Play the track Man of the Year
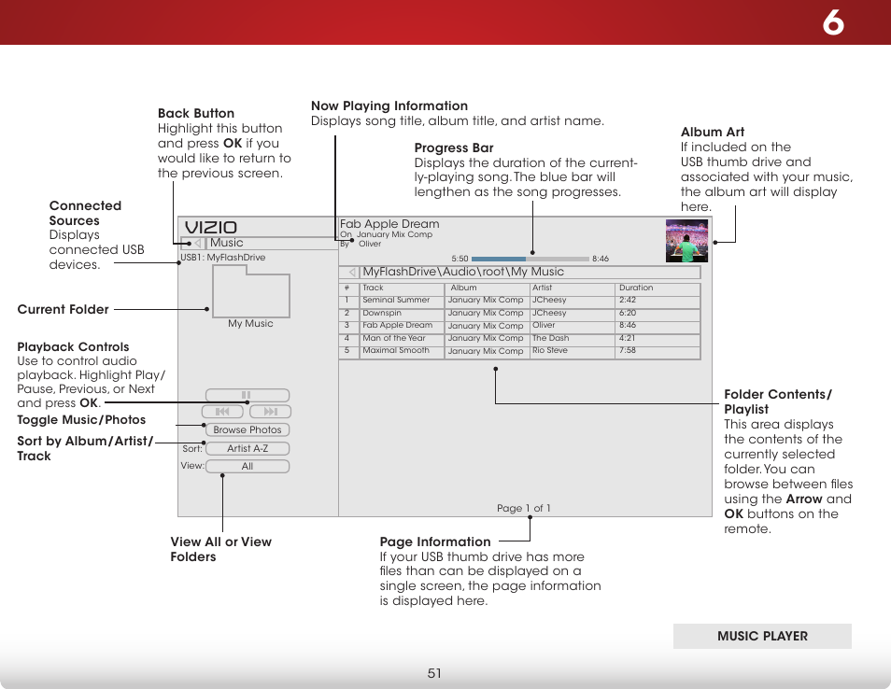 coord(394,338)
